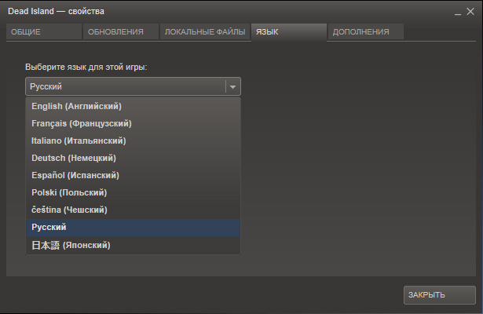Click the ЗАКРЫТЬ button
Viewport: 483px width, 314px height.
(440, 295)
